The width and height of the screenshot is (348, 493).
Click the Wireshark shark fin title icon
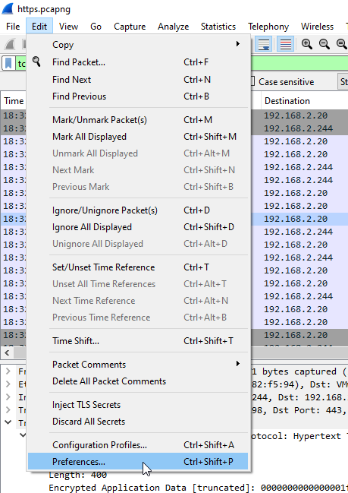pyautogui.click(x=8, y=9)
